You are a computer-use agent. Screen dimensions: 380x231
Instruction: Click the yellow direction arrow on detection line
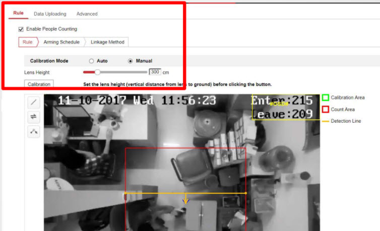point(185,199)
